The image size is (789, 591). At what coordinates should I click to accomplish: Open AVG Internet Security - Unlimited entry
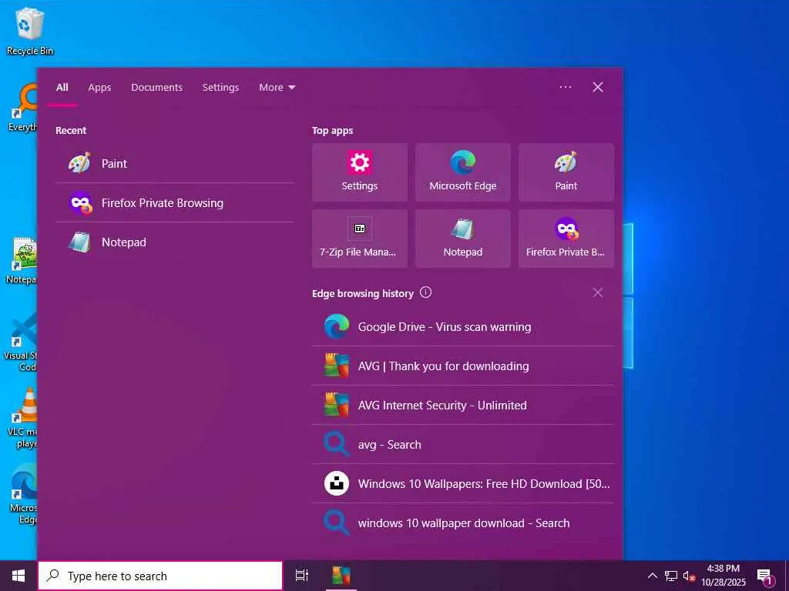point(463,405)
